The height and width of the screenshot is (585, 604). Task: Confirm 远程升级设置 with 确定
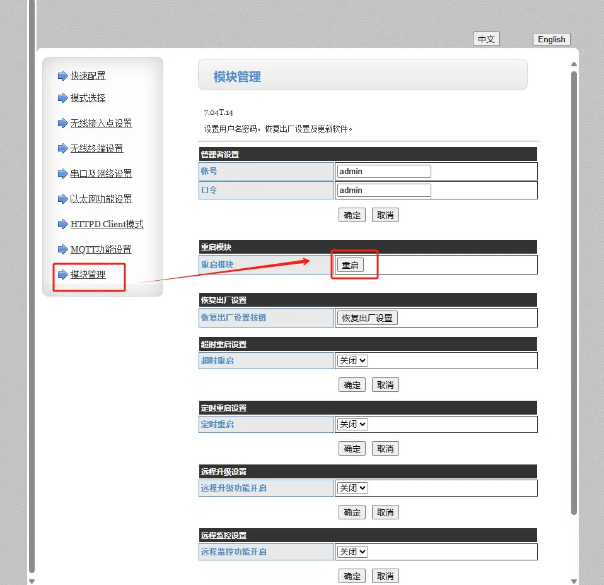point(352,512)
